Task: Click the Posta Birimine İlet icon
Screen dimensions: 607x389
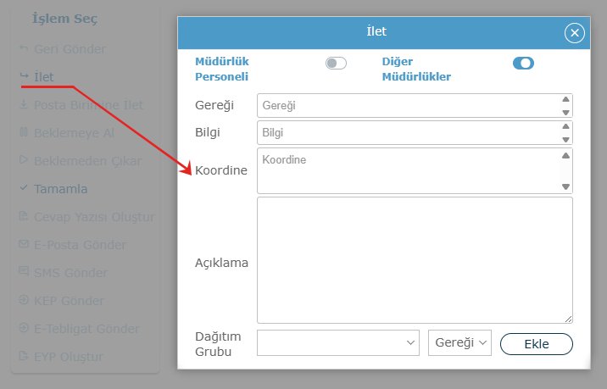Action: click(24, 105)
